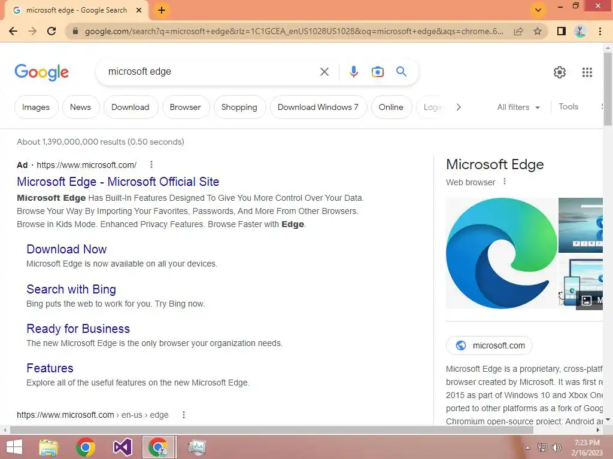Go back to the previous page

13,31
